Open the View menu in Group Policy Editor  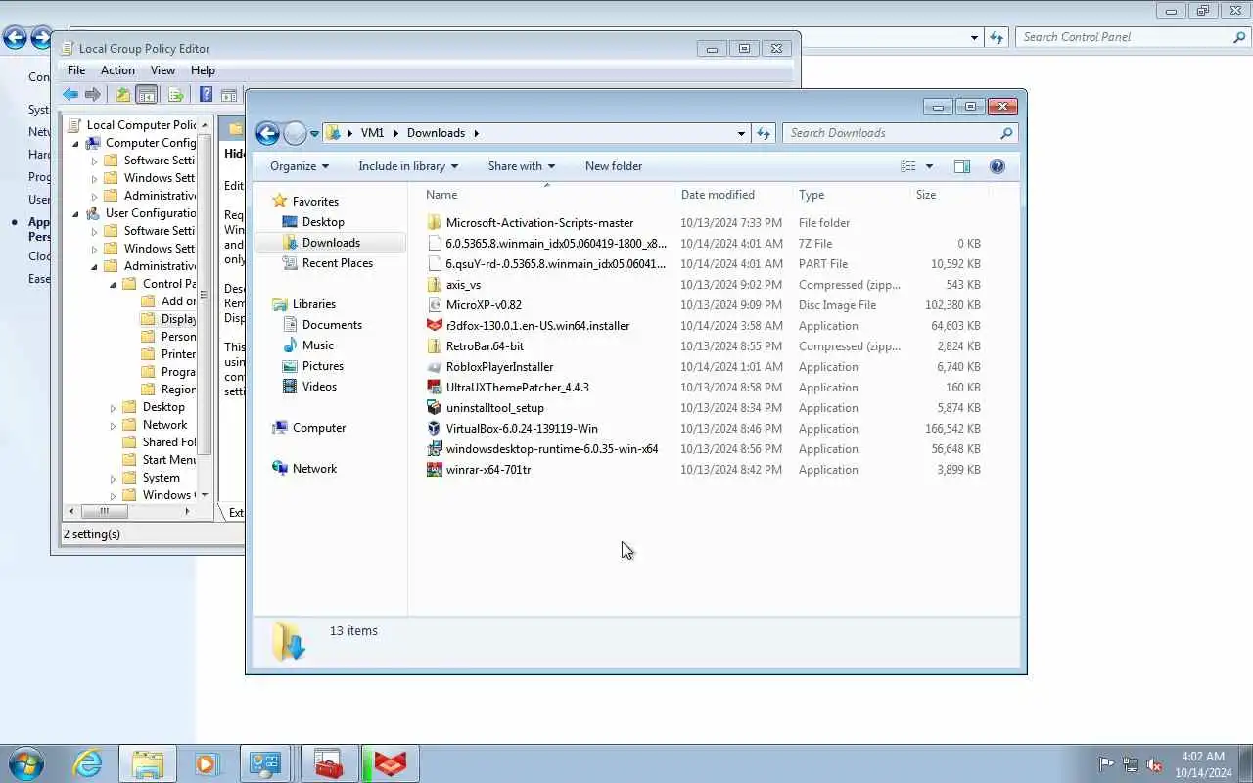point(162,70)
